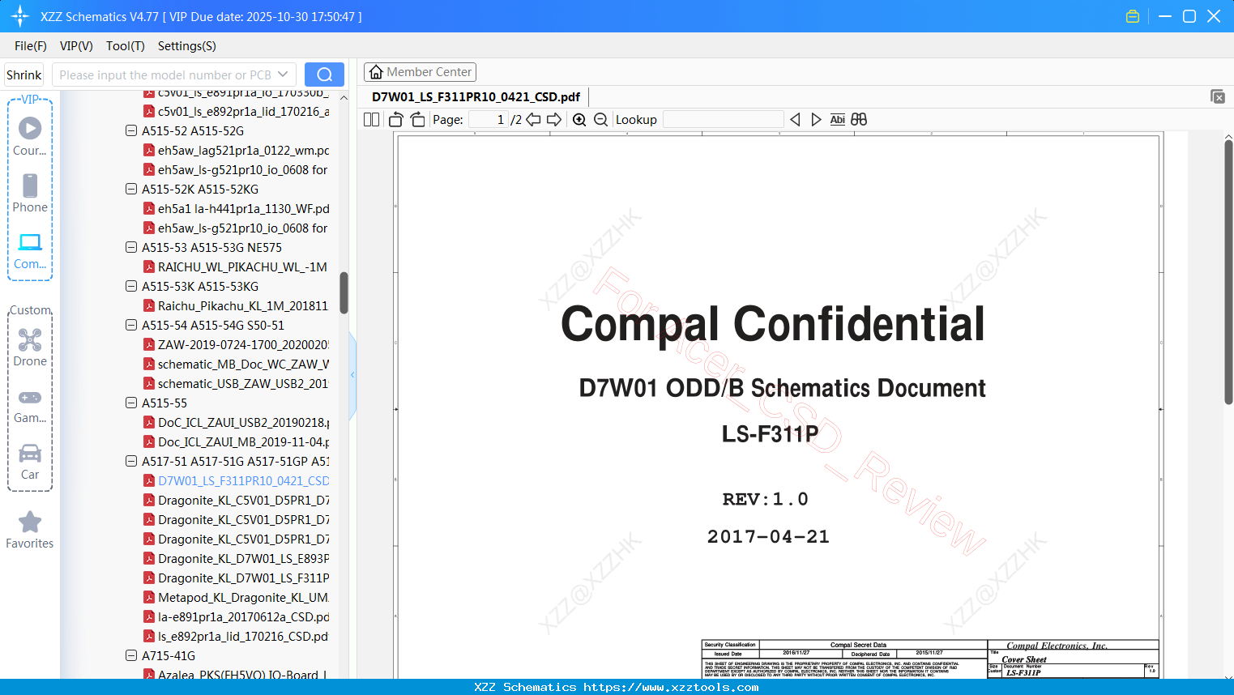Find previous lookup result triangle
The image size is (1234, 695).
click(x=795, y=120)
